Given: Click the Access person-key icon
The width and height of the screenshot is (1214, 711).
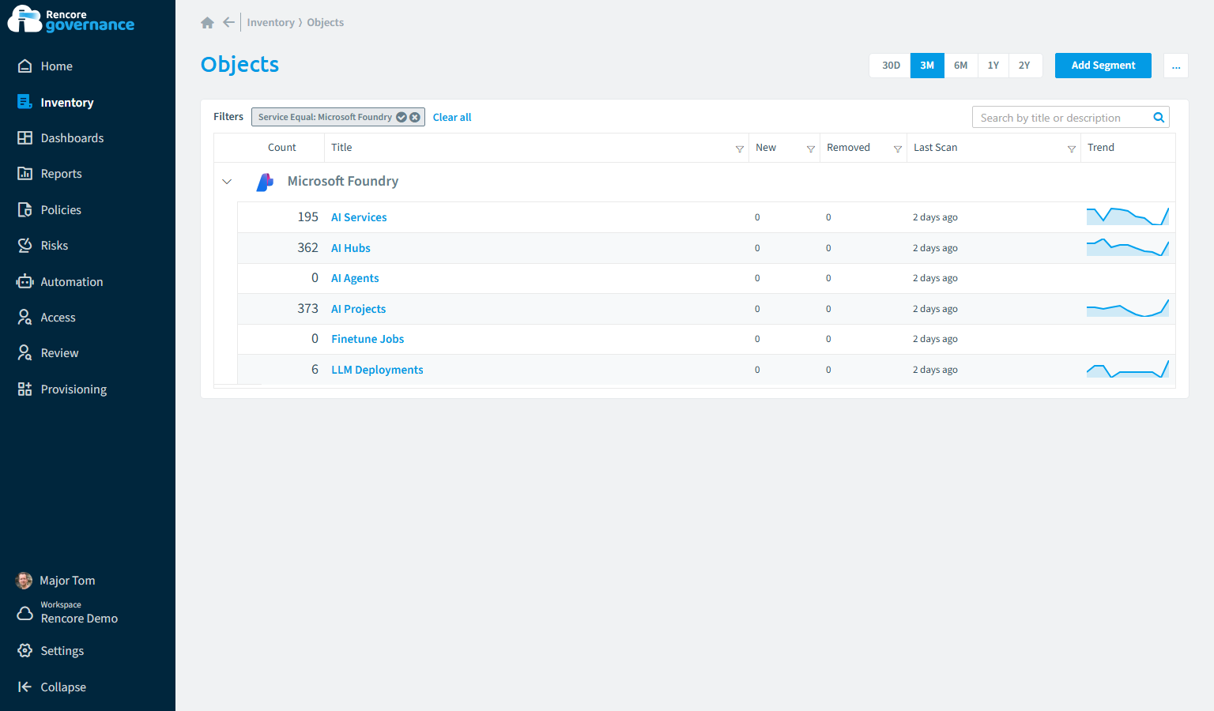Looking at the screenshot, I should [25, 318].
